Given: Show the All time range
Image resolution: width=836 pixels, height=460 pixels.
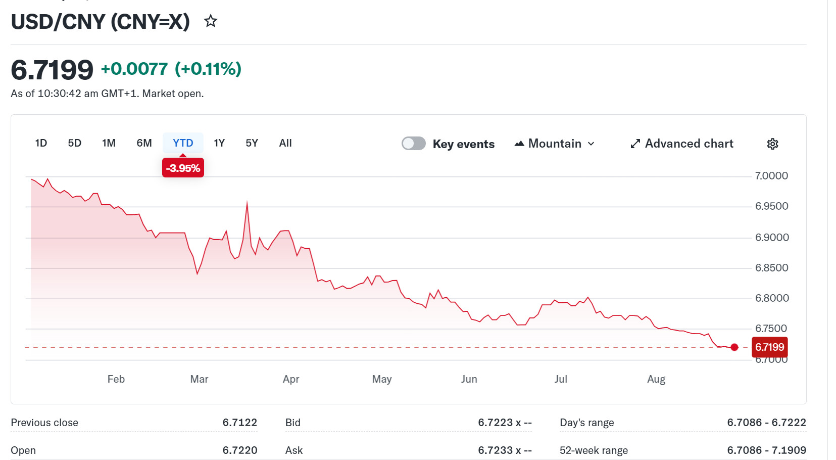Looking at the screenshot, I should (285, 143).
